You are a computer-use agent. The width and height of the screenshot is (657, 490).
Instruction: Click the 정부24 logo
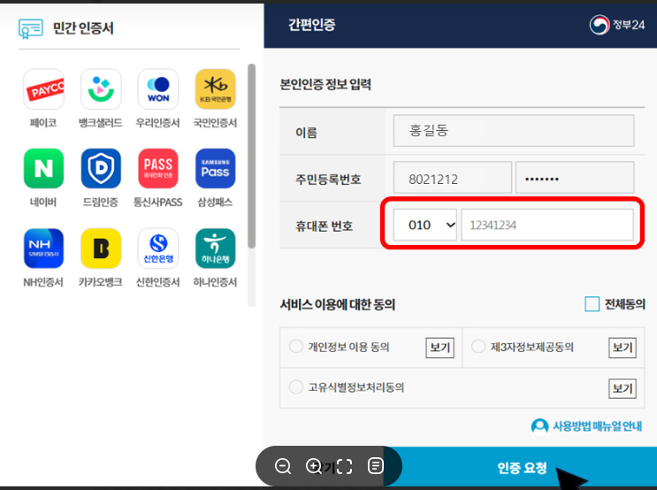pos(617,25)
